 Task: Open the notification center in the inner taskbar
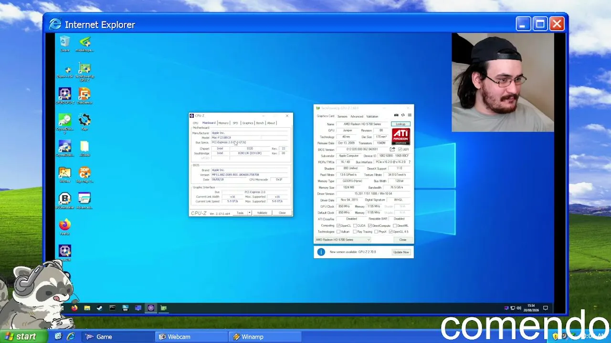[546, 308]
